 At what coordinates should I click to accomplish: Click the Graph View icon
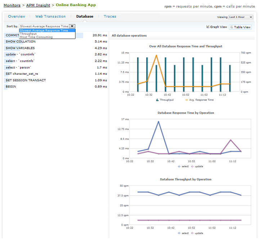pyautogui.click(x=208, y=27)
